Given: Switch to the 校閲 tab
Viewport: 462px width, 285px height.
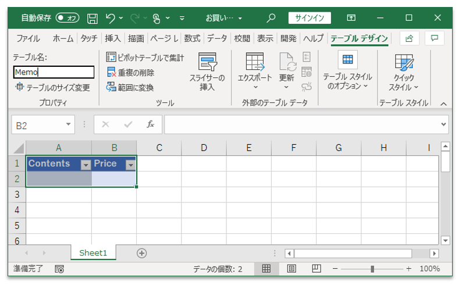Looking at the screenshot, I should click(242, 38).
